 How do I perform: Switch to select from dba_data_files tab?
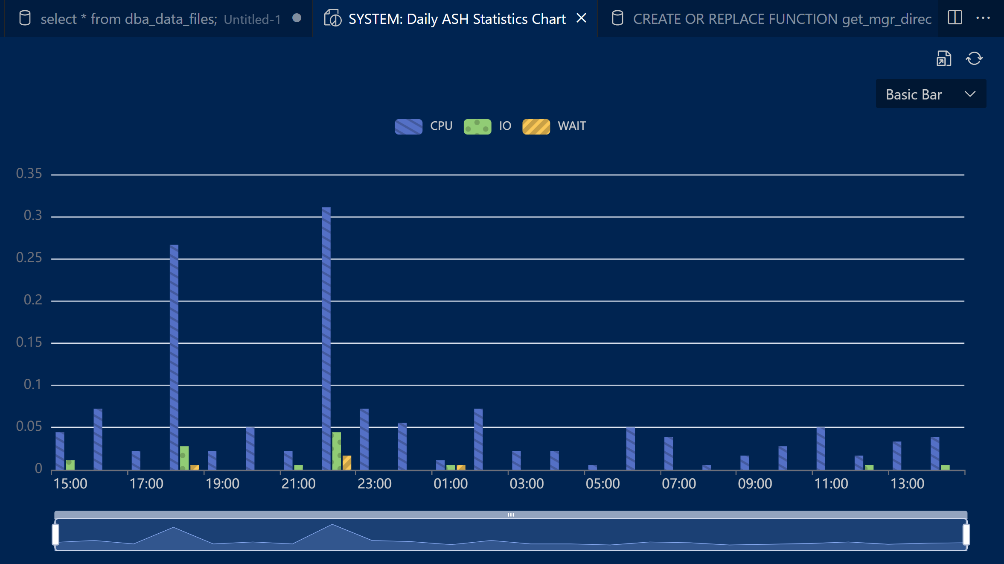(128, 19)
